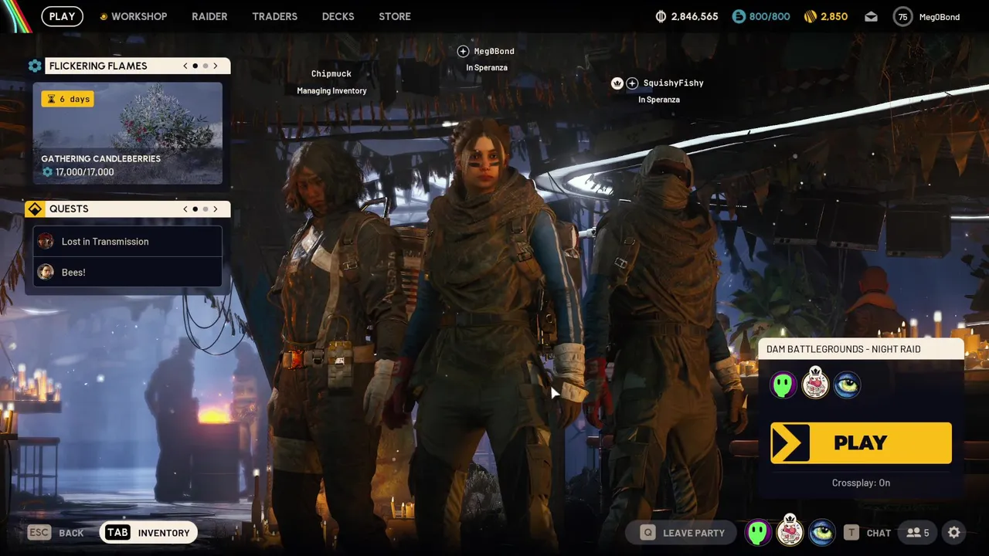Open Inventory with the TAB button
This screenshot has height=556, width=989.
(x=148, y=533)
